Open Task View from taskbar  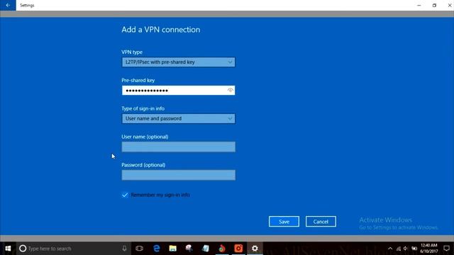pos(139,249)
